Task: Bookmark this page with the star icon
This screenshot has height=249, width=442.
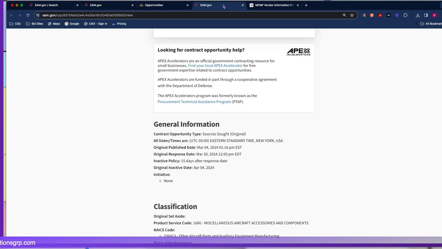Action: click(x=352, y=15)
